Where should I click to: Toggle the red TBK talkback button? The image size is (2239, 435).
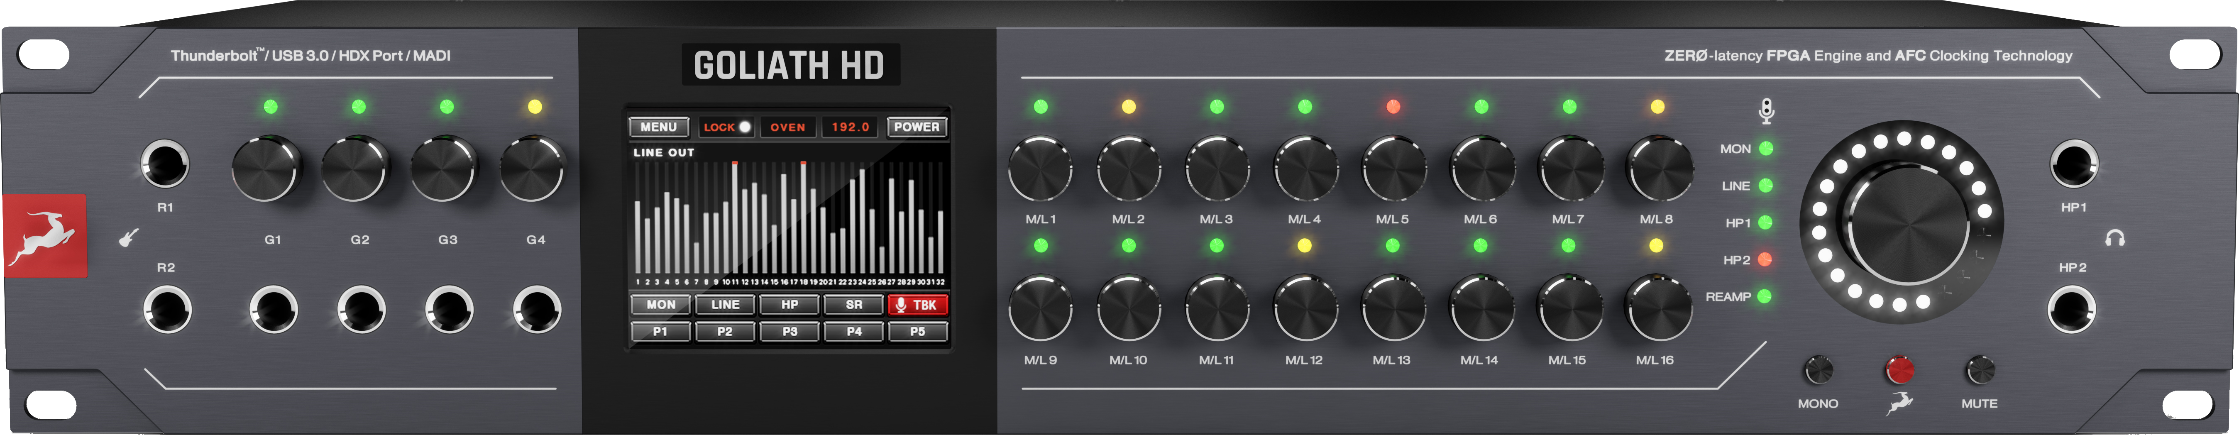(917, 305)
